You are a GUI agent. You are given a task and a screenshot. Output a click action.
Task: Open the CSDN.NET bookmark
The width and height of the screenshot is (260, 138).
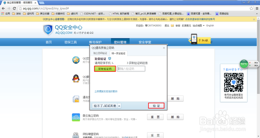pos(93,13)
